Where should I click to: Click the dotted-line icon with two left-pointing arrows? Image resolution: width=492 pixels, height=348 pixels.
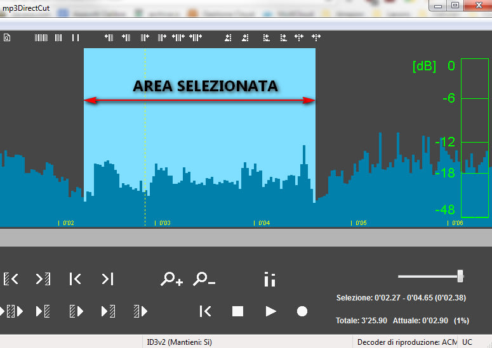click(299, 37)
